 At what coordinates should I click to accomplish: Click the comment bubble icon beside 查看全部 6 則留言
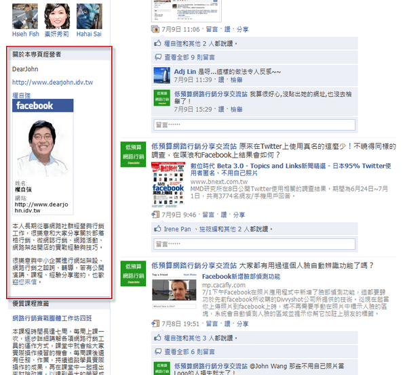click(158, 351)
